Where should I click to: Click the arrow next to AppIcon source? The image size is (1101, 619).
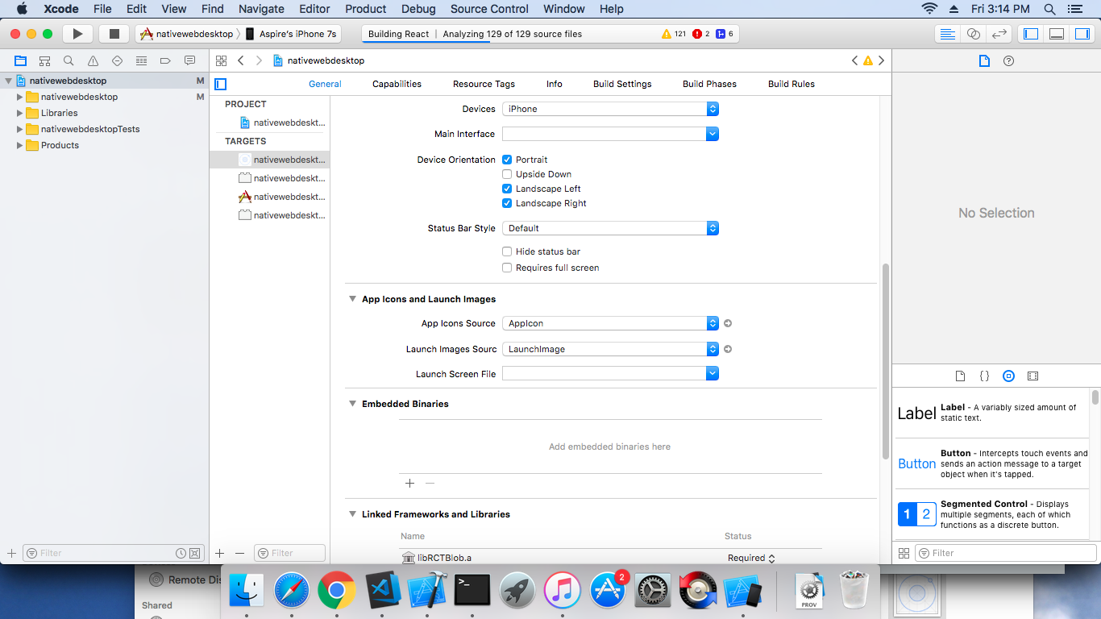[728, 323]
